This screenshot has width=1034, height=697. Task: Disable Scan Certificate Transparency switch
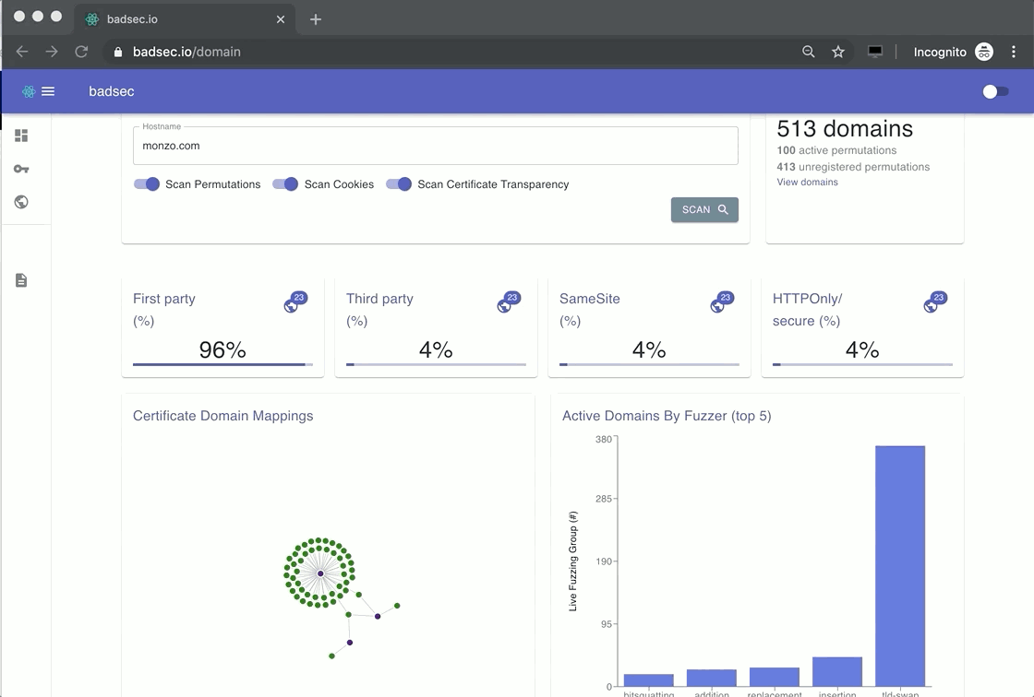tap(398, 183)
